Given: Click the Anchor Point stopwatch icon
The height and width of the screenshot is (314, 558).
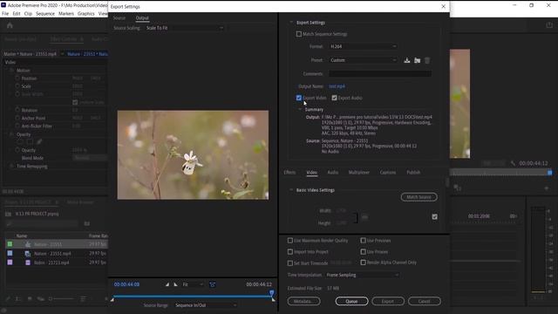Looking at the screenshot, I should tap(17, 118).
